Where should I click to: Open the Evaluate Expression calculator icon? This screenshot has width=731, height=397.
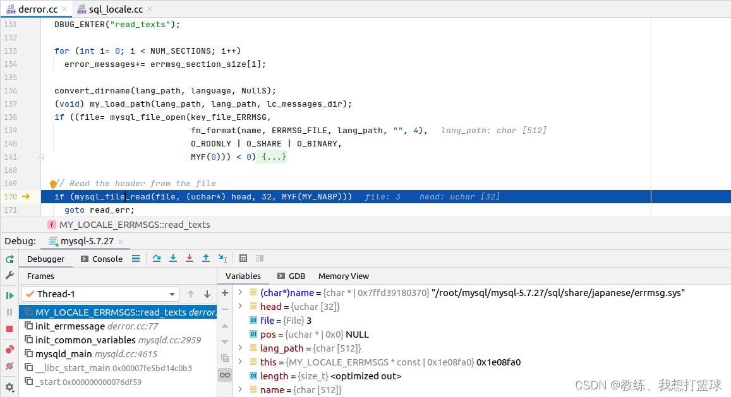[243, 258]
